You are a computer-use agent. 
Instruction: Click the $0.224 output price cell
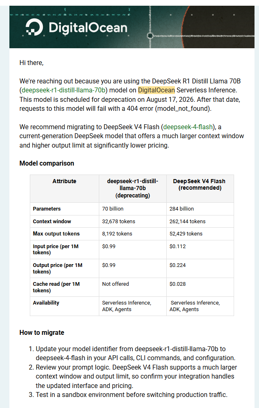coord(200,268)
